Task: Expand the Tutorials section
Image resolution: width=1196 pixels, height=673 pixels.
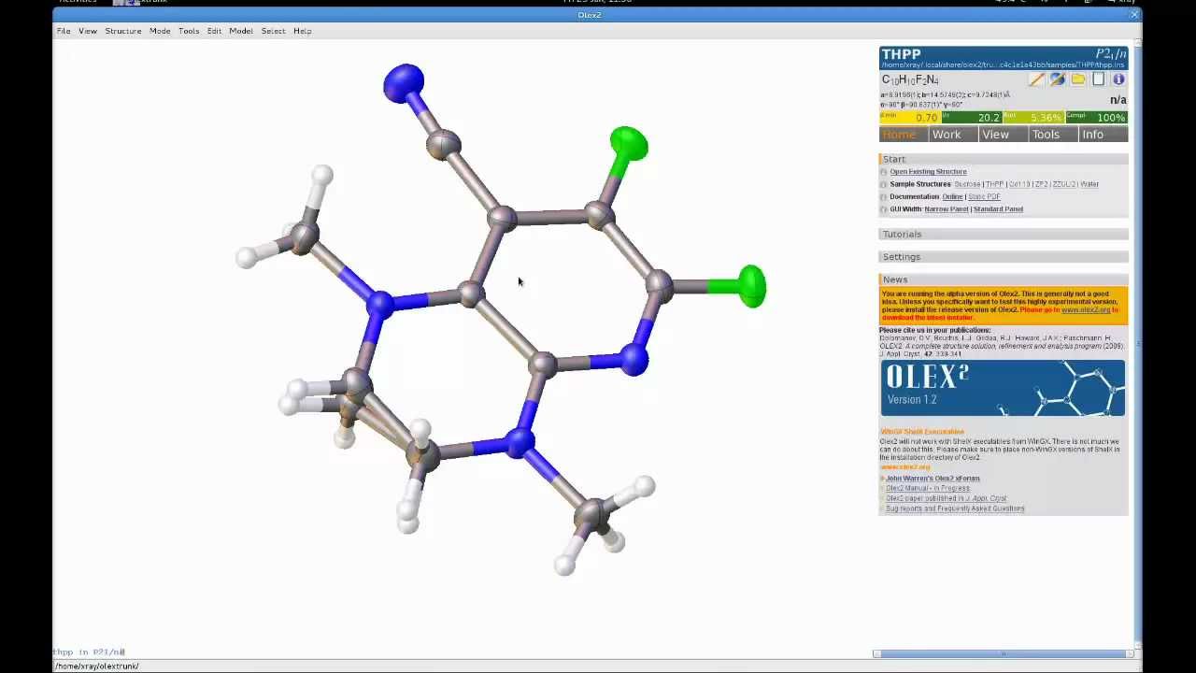Action: pyautogui.click(x=1004, y=235)
